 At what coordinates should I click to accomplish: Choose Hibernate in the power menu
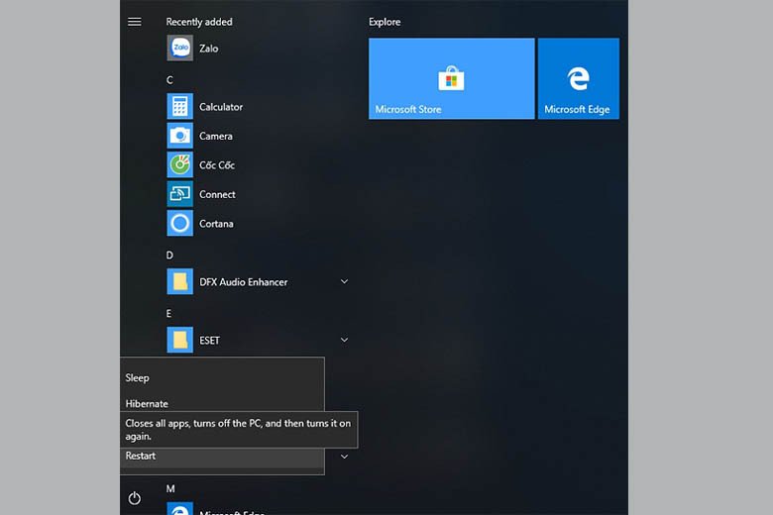(222, 404)
